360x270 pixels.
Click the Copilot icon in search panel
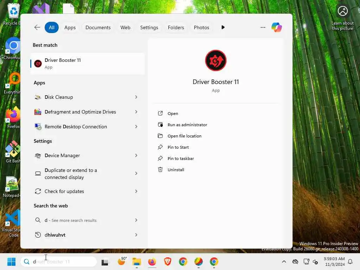pyautogui.click(x=276, y=27)
